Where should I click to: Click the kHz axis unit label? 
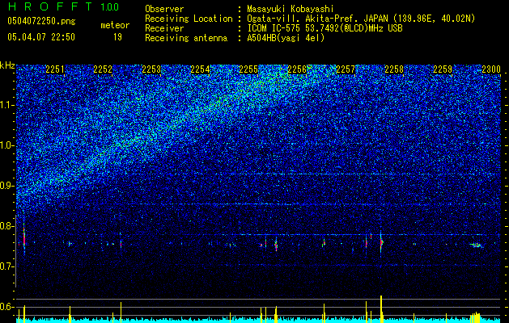7,65
